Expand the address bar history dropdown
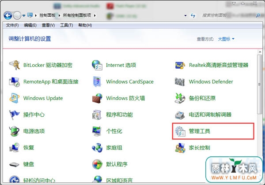Image resolution: width=265 pixels, height=185 pixels. point(185,15)
